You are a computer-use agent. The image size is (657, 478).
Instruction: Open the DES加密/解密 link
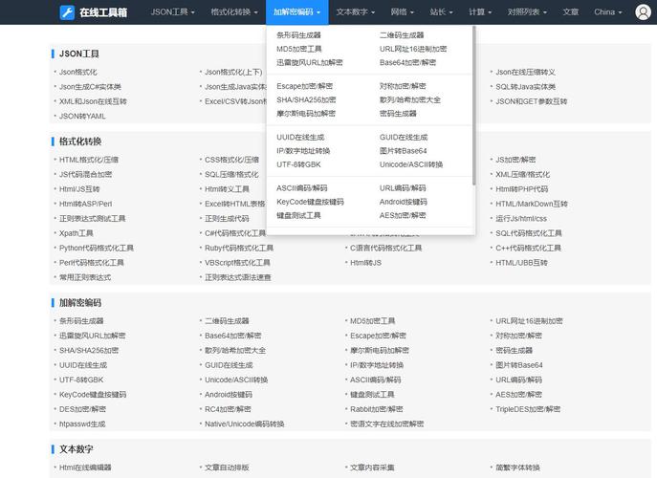point(82,409)
